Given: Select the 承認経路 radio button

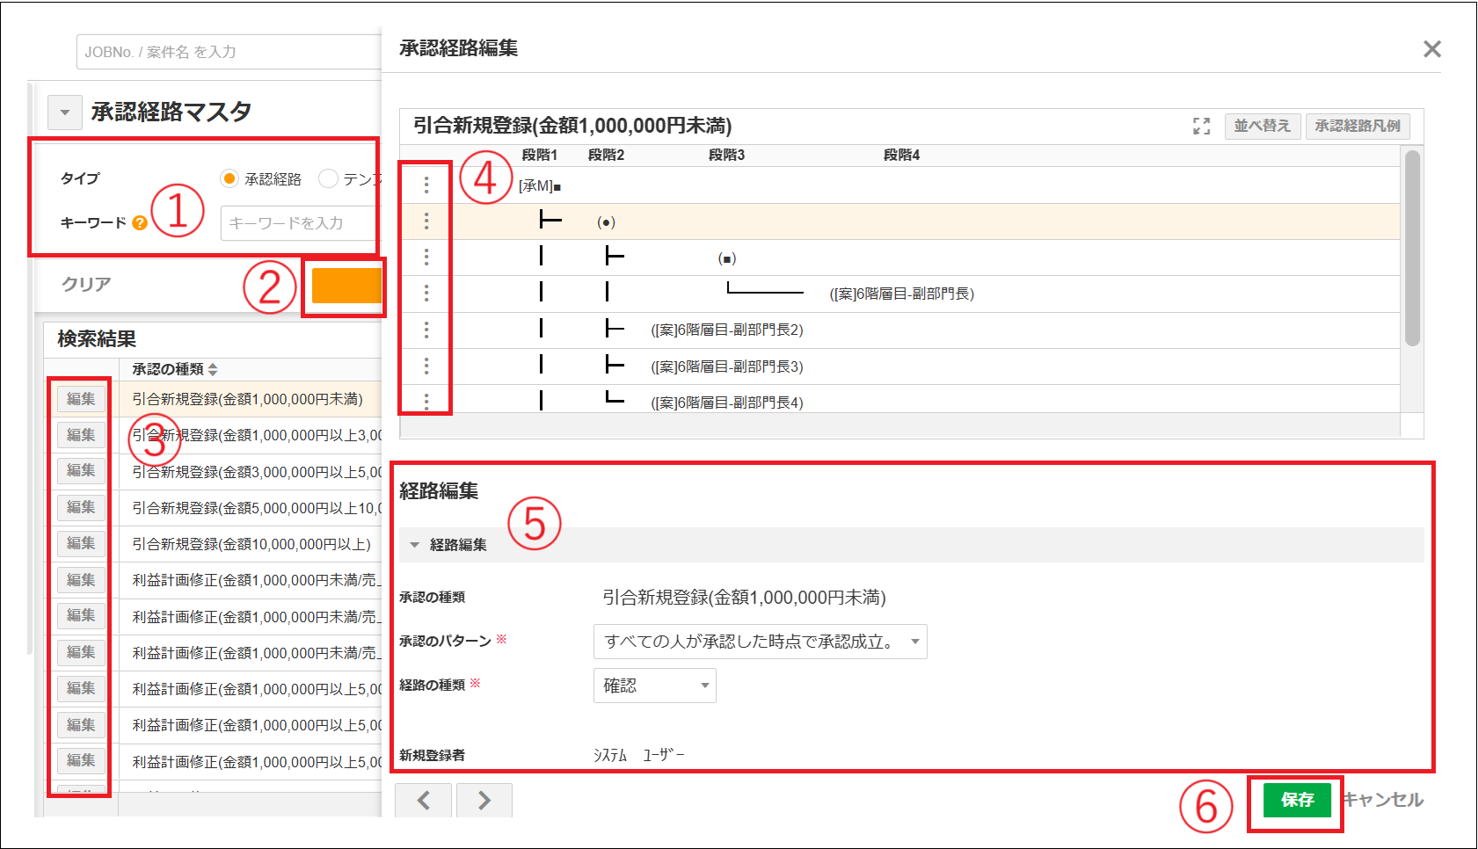Looking at the screenshot, I should point(229,178).
